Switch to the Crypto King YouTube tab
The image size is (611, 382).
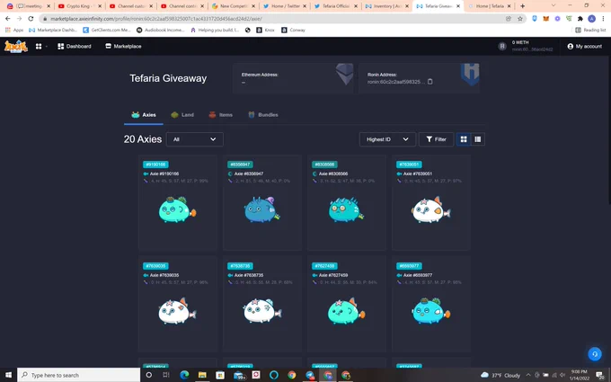(x=79, y=6)
